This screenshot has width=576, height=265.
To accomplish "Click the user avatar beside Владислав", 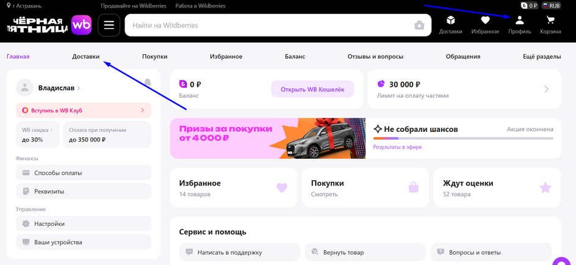I will 25,88.
